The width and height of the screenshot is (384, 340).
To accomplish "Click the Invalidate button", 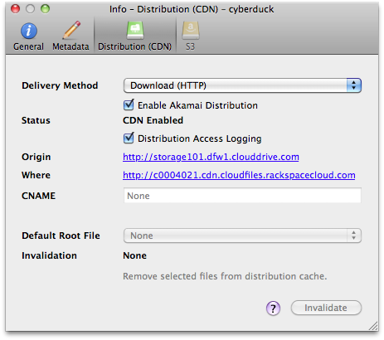I will tap(326, 308).
